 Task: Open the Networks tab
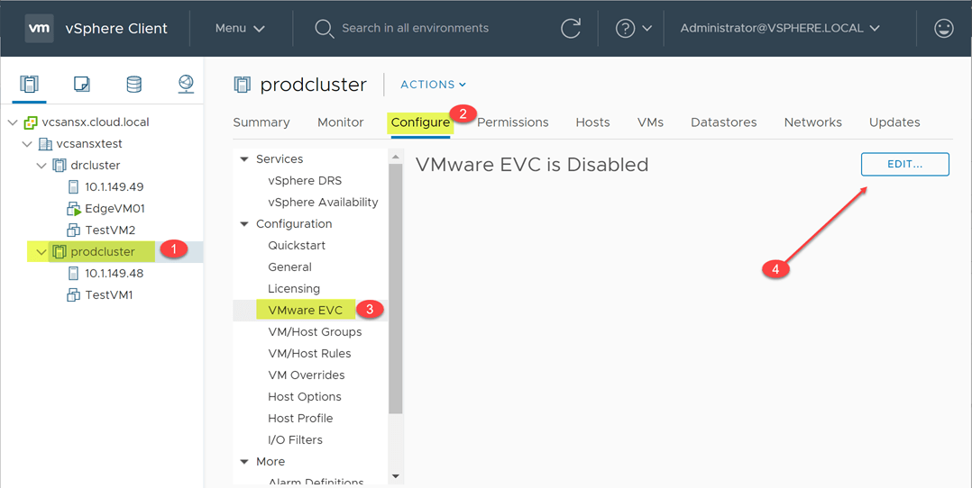coord(812,122)
